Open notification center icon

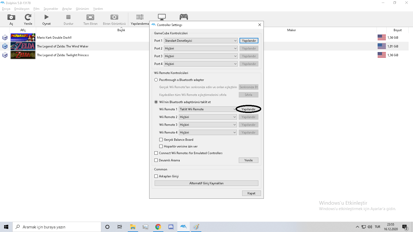(405, 227)
